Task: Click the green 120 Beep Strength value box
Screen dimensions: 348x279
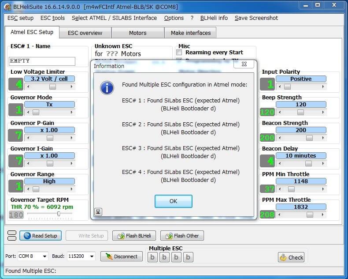Action: click(267, 112)
